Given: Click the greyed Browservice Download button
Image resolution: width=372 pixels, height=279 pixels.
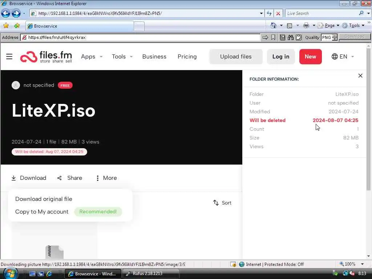Looking at the screenshot, I should click(355, 37).
